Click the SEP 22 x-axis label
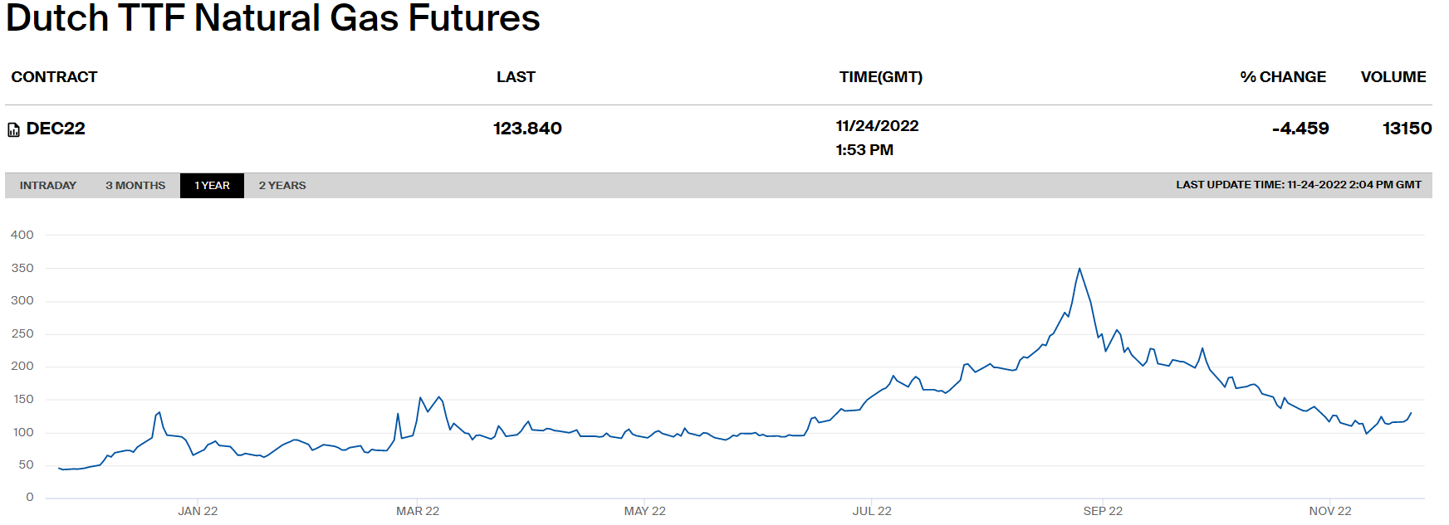The width and height of the screenshot is (1449, 525). pos(1103,511)
